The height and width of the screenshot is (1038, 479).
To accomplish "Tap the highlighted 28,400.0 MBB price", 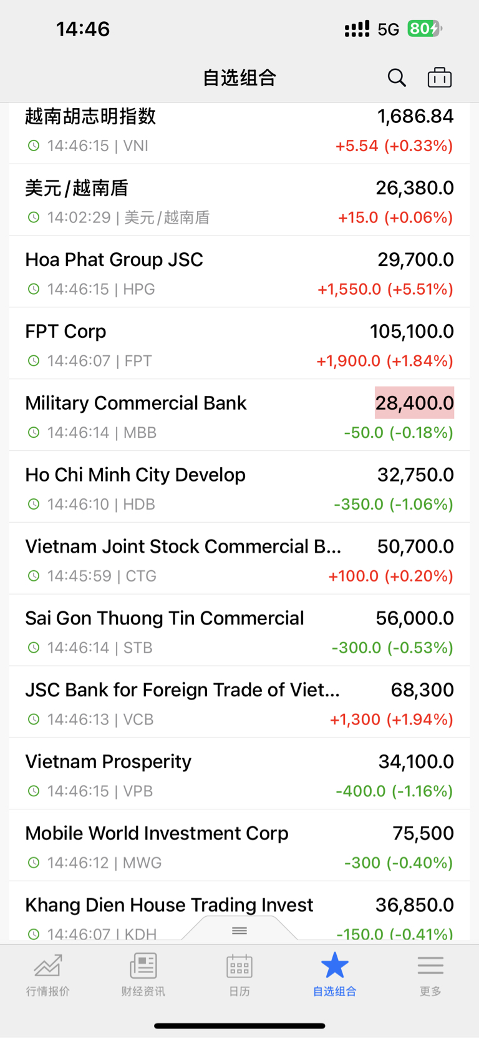I will click(x=415, y=403).
